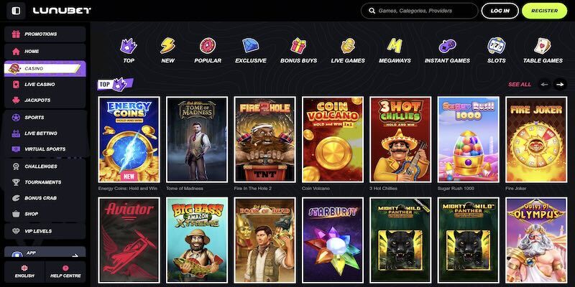Image resolution: width=575 pixels, height=287 pixels.
Task: Open the Promotions menu label
Action: (x=41, y=34)
